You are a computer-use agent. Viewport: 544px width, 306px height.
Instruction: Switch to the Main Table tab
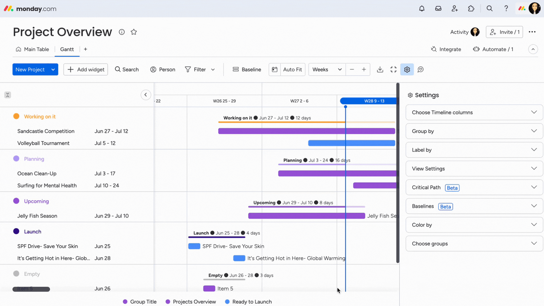pos(33,49)
